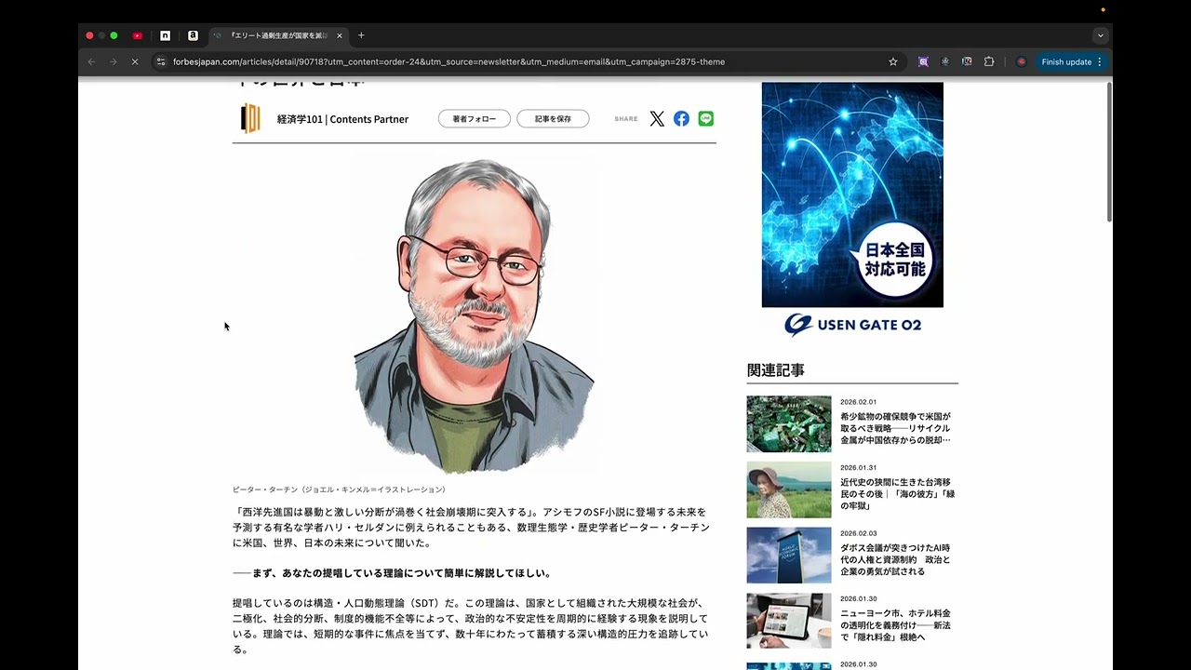Click the 2026.02.03 article date
Screen dimensions: 1191x670
858,533
